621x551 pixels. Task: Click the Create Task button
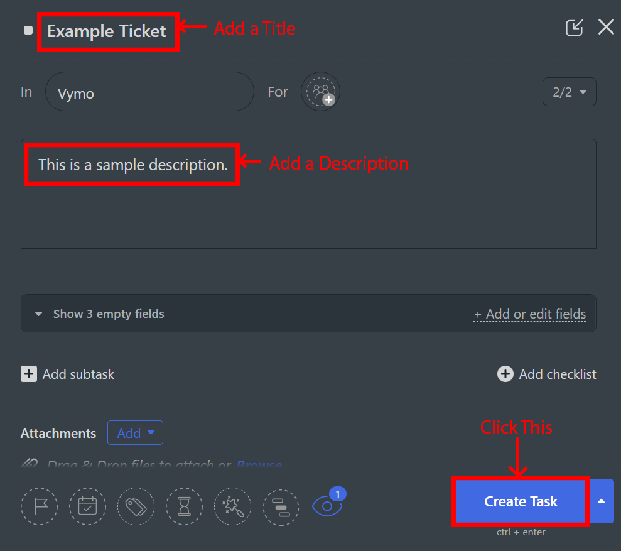[x=520, y=501]
